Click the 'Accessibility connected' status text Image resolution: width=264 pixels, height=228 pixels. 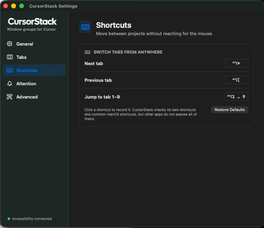point(32,219)
